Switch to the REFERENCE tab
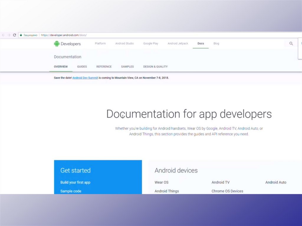The width and height of the screenshot is (302, 226). [104, 67]
